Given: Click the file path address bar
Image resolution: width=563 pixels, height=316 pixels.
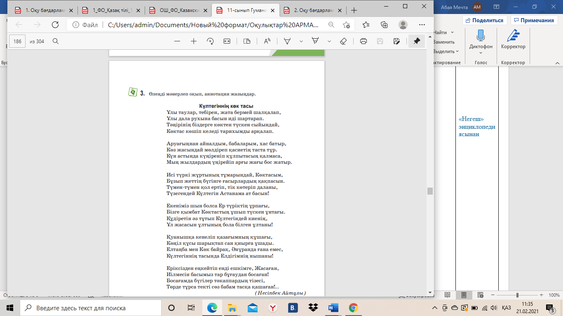Looking at the screenshot, I should coord(213,25).
